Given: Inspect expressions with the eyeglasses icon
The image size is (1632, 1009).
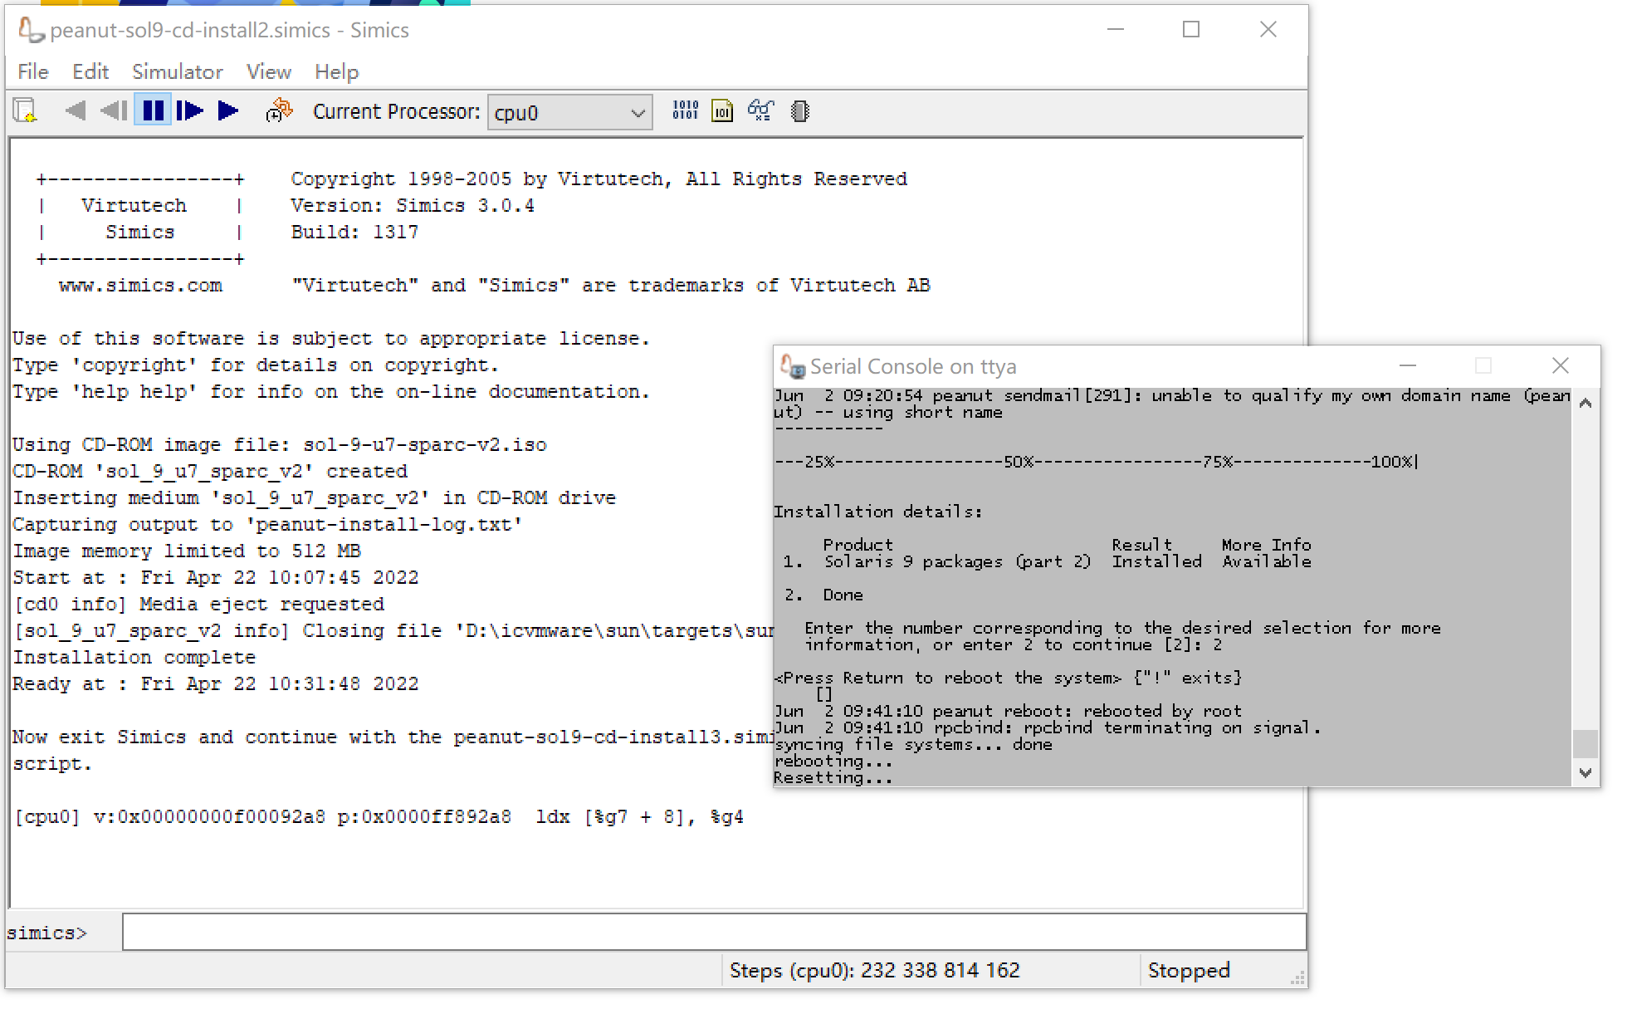Looking at the screenshot, I should [760, 110].
